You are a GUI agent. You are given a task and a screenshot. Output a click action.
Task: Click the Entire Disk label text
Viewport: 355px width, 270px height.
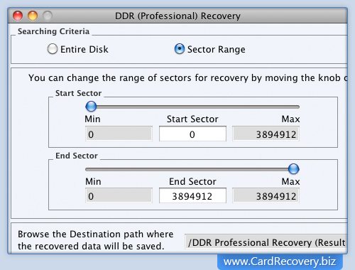point(84,49)
